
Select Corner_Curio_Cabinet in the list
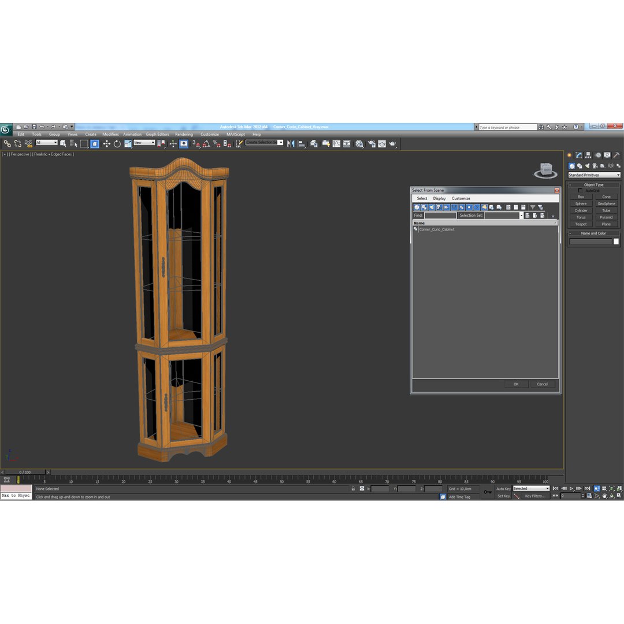pyautogui.click(x=437, y=229)
